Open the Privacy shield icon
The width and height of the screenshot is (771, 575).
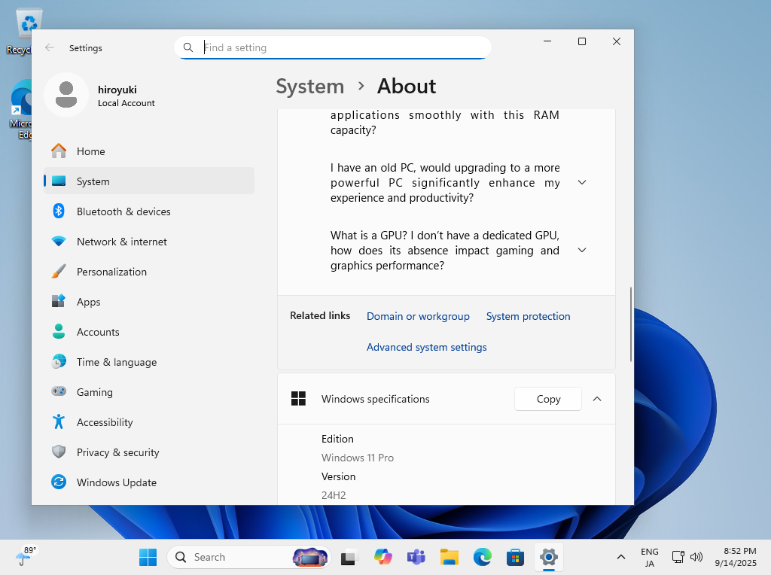[59, 452]
